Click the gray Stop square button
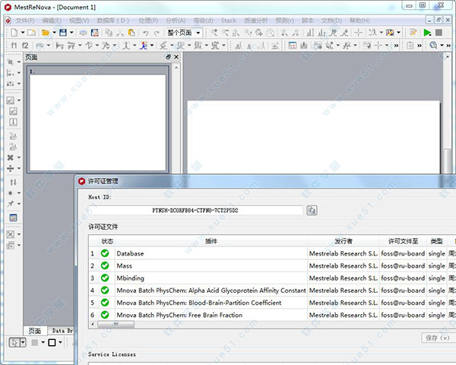 (x=439, y=33)
